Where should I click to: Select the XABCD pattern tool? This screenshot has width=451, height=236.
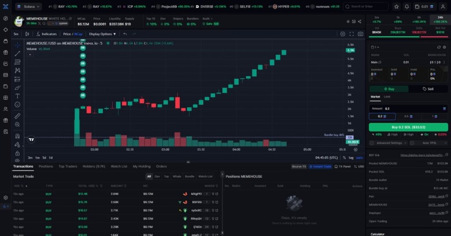(17, 70)
